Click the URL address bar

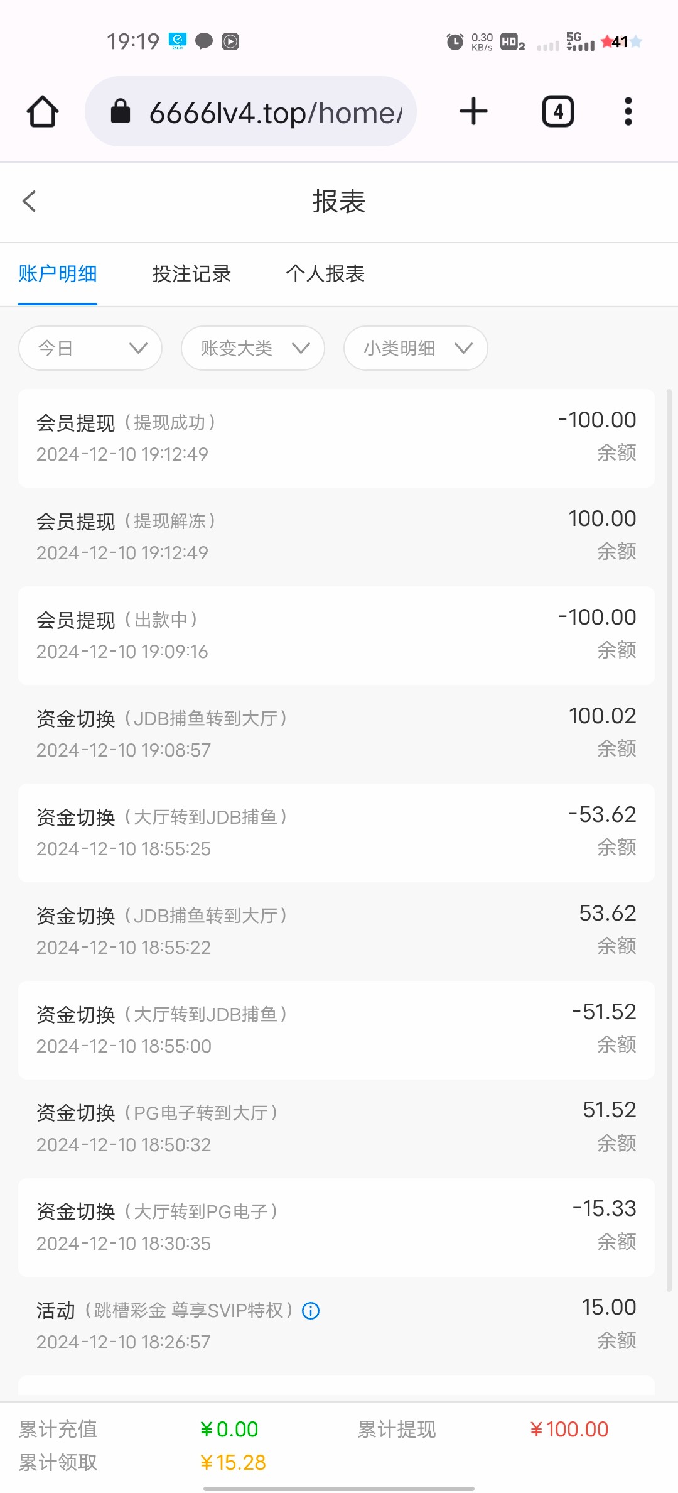(x=275, y=113)
